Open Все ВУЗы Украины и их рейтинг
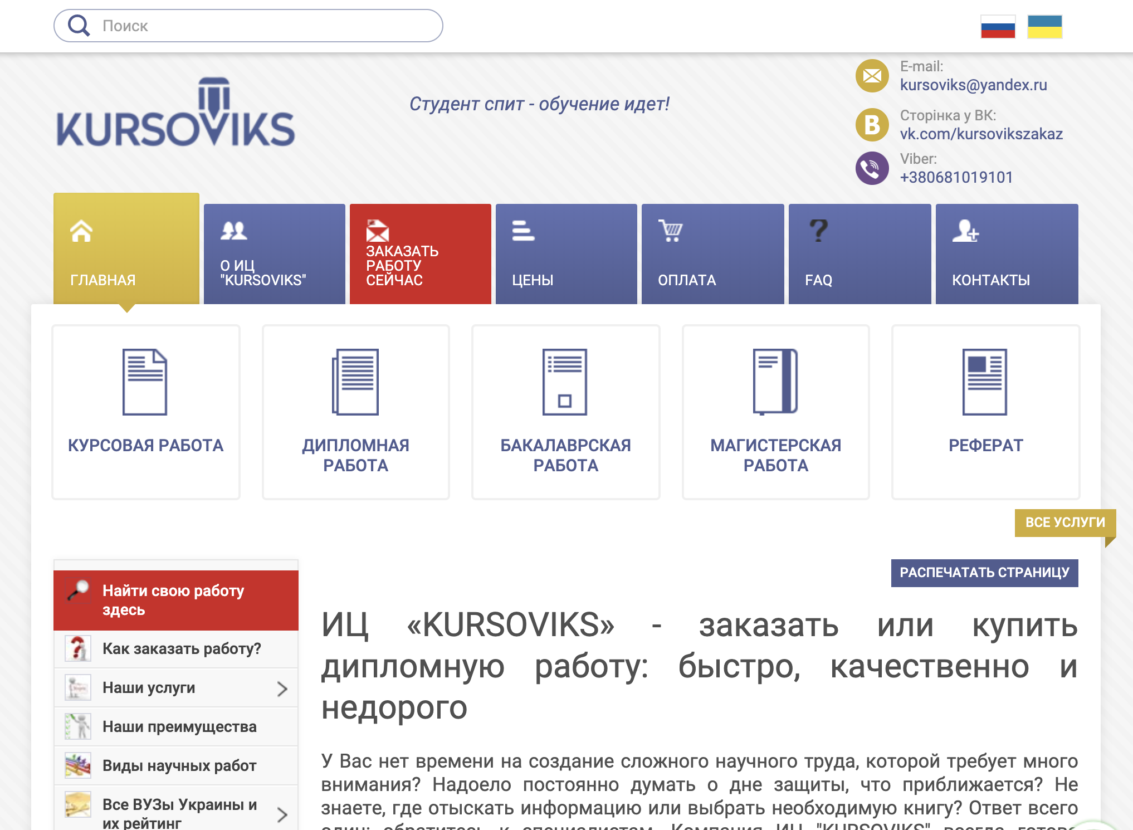Viewport: 1133px width, 830px height. point(176,808)
